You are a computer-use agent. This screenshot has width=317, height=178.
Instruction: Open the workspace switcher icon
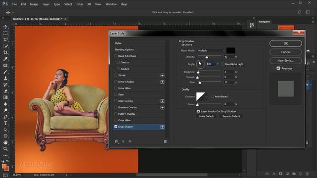pyautogui.click(x=308, y=12)
